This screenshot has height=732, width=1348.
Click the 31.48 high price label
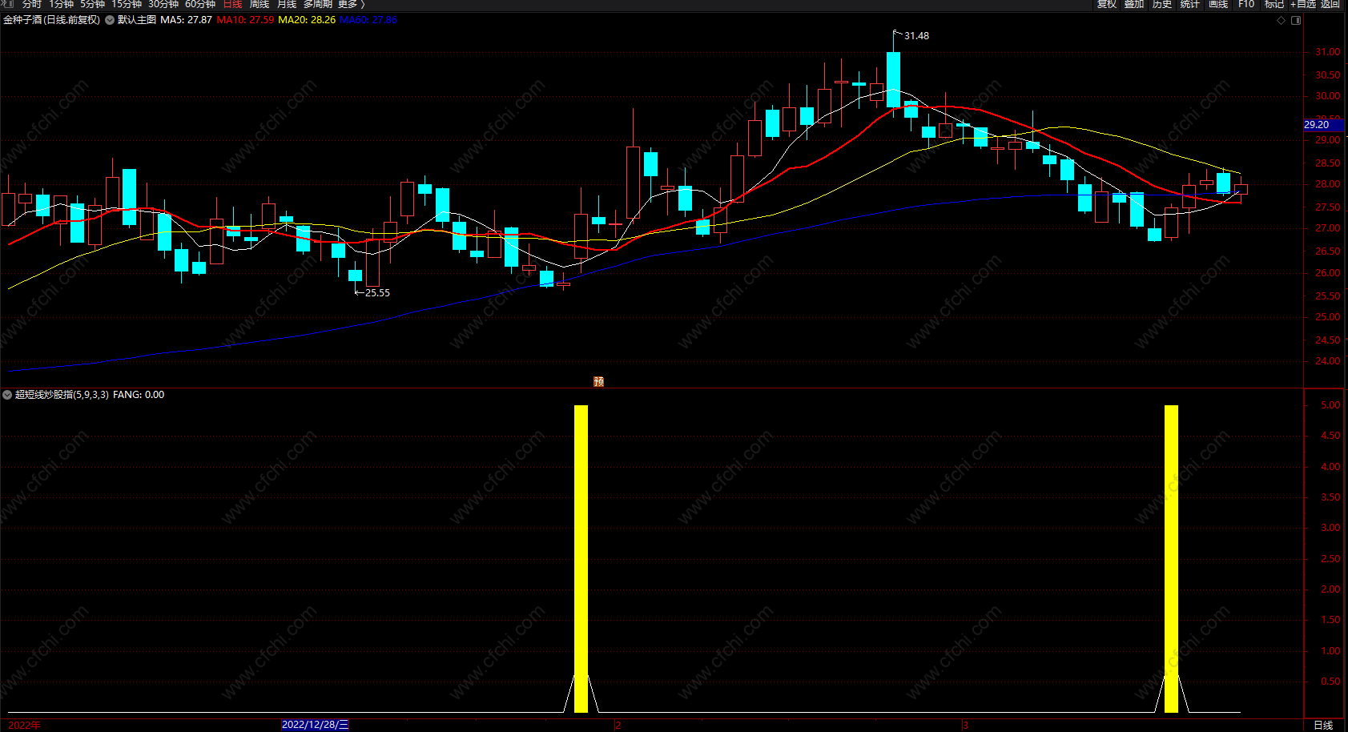(x=916, y=36)
